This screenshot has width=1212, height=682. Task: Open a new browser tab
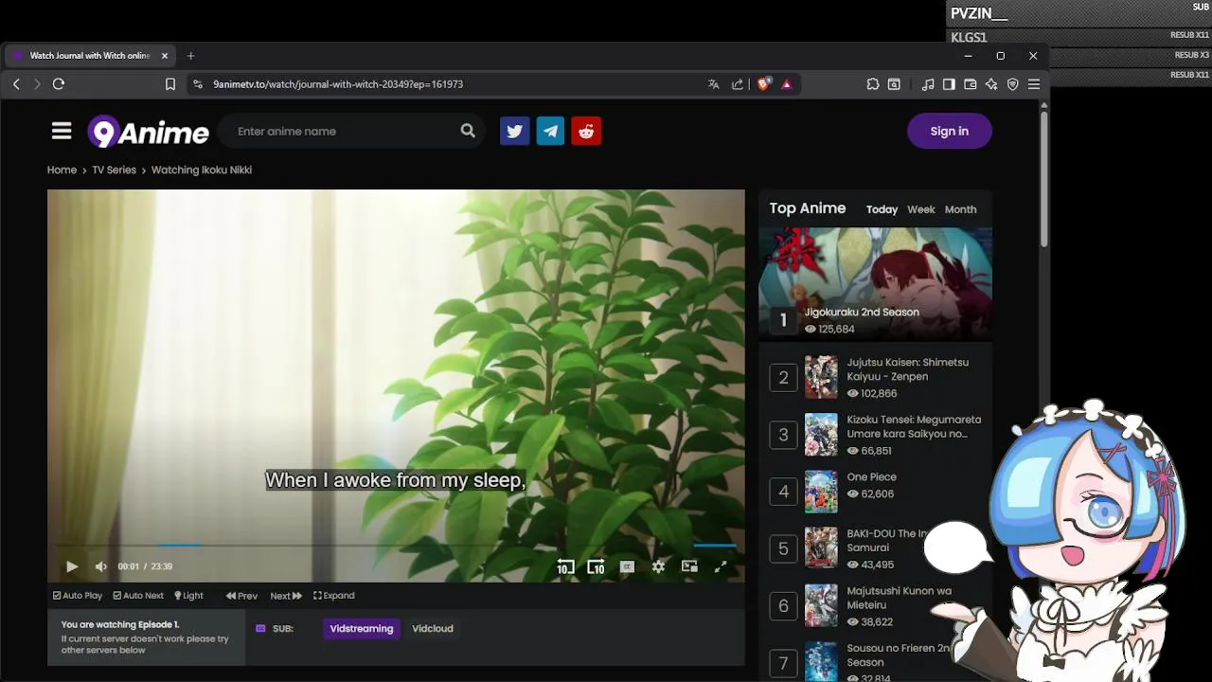point(190,56)
